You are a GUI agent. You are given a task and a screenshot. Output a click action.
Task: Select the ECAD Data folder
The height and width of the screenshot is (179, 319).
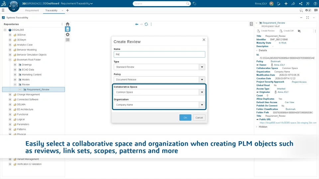[28, 70]
